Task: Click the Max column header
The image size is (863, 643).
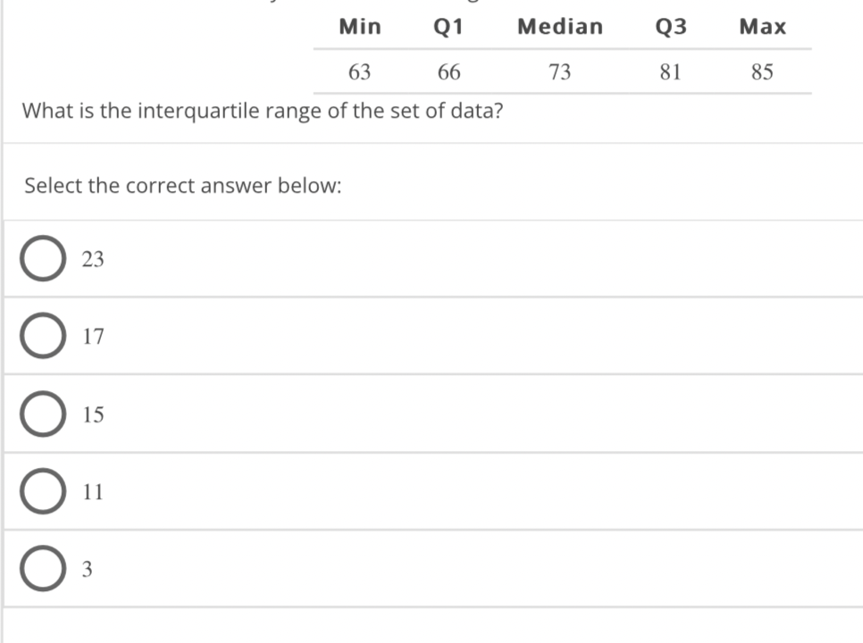Action: 763,27
